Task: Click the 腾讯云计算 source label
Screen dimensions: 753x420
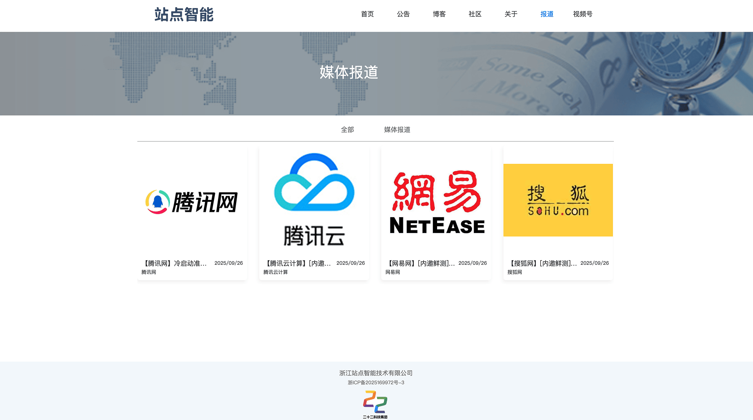Action: click(276, 272)
